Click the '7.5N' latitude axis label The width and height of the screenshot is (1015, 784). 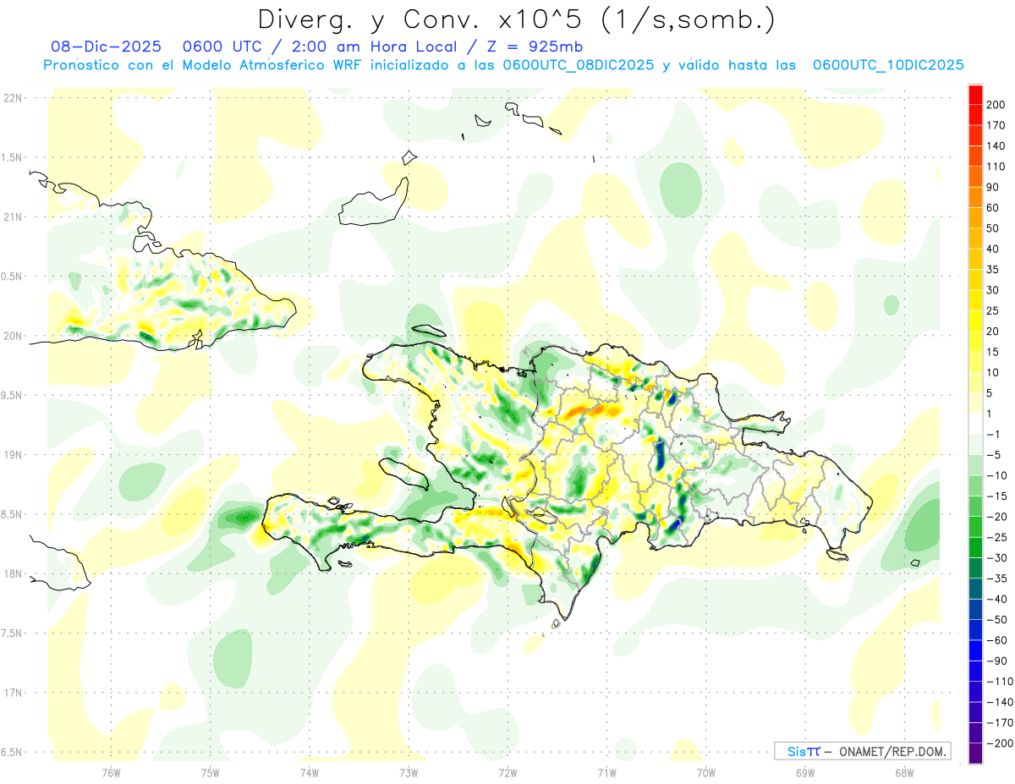pos(12,633)
